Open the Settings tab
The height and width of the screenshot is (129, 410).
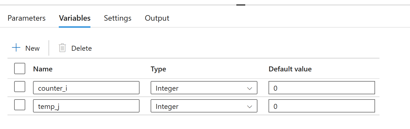(x=118, y=18)
